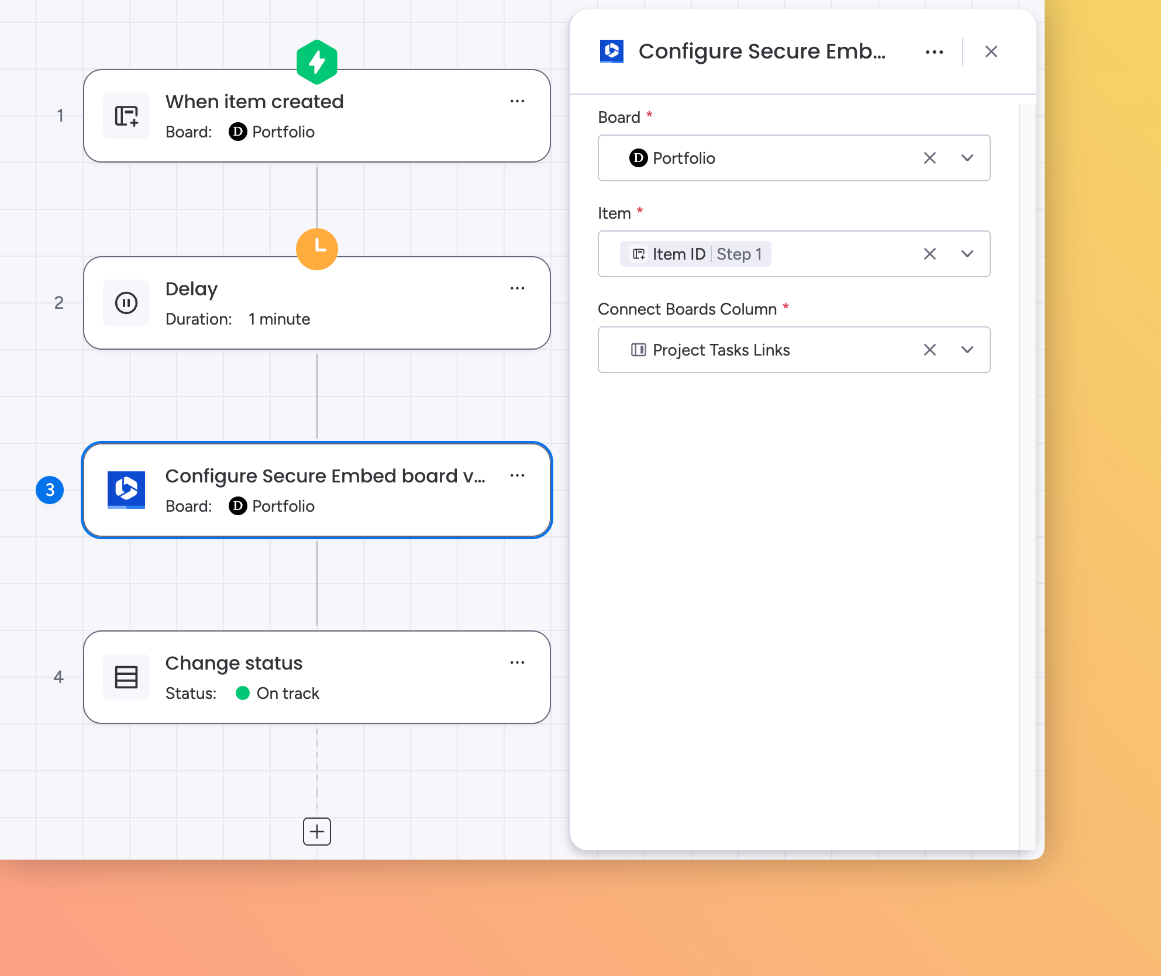
Task: Click the On track status value
Action: pos(288,694)
